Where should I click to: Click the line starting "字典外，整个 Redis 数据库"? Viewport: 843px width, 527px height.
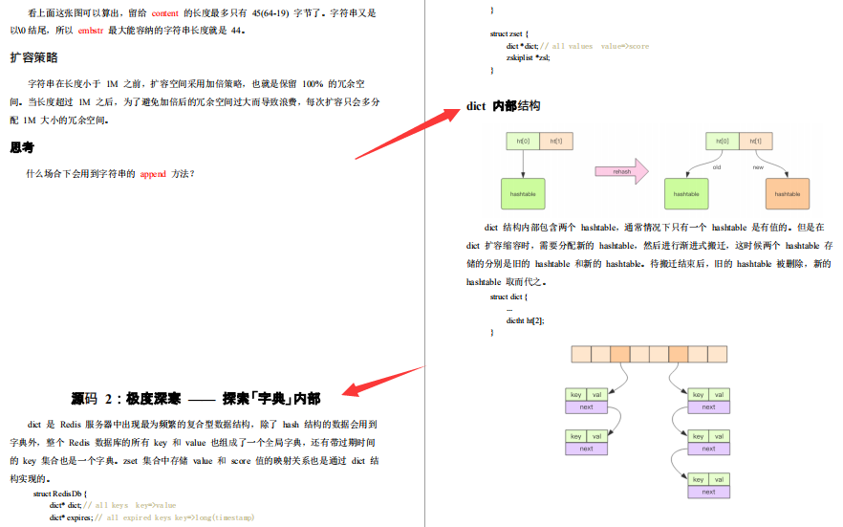(192, 443)
